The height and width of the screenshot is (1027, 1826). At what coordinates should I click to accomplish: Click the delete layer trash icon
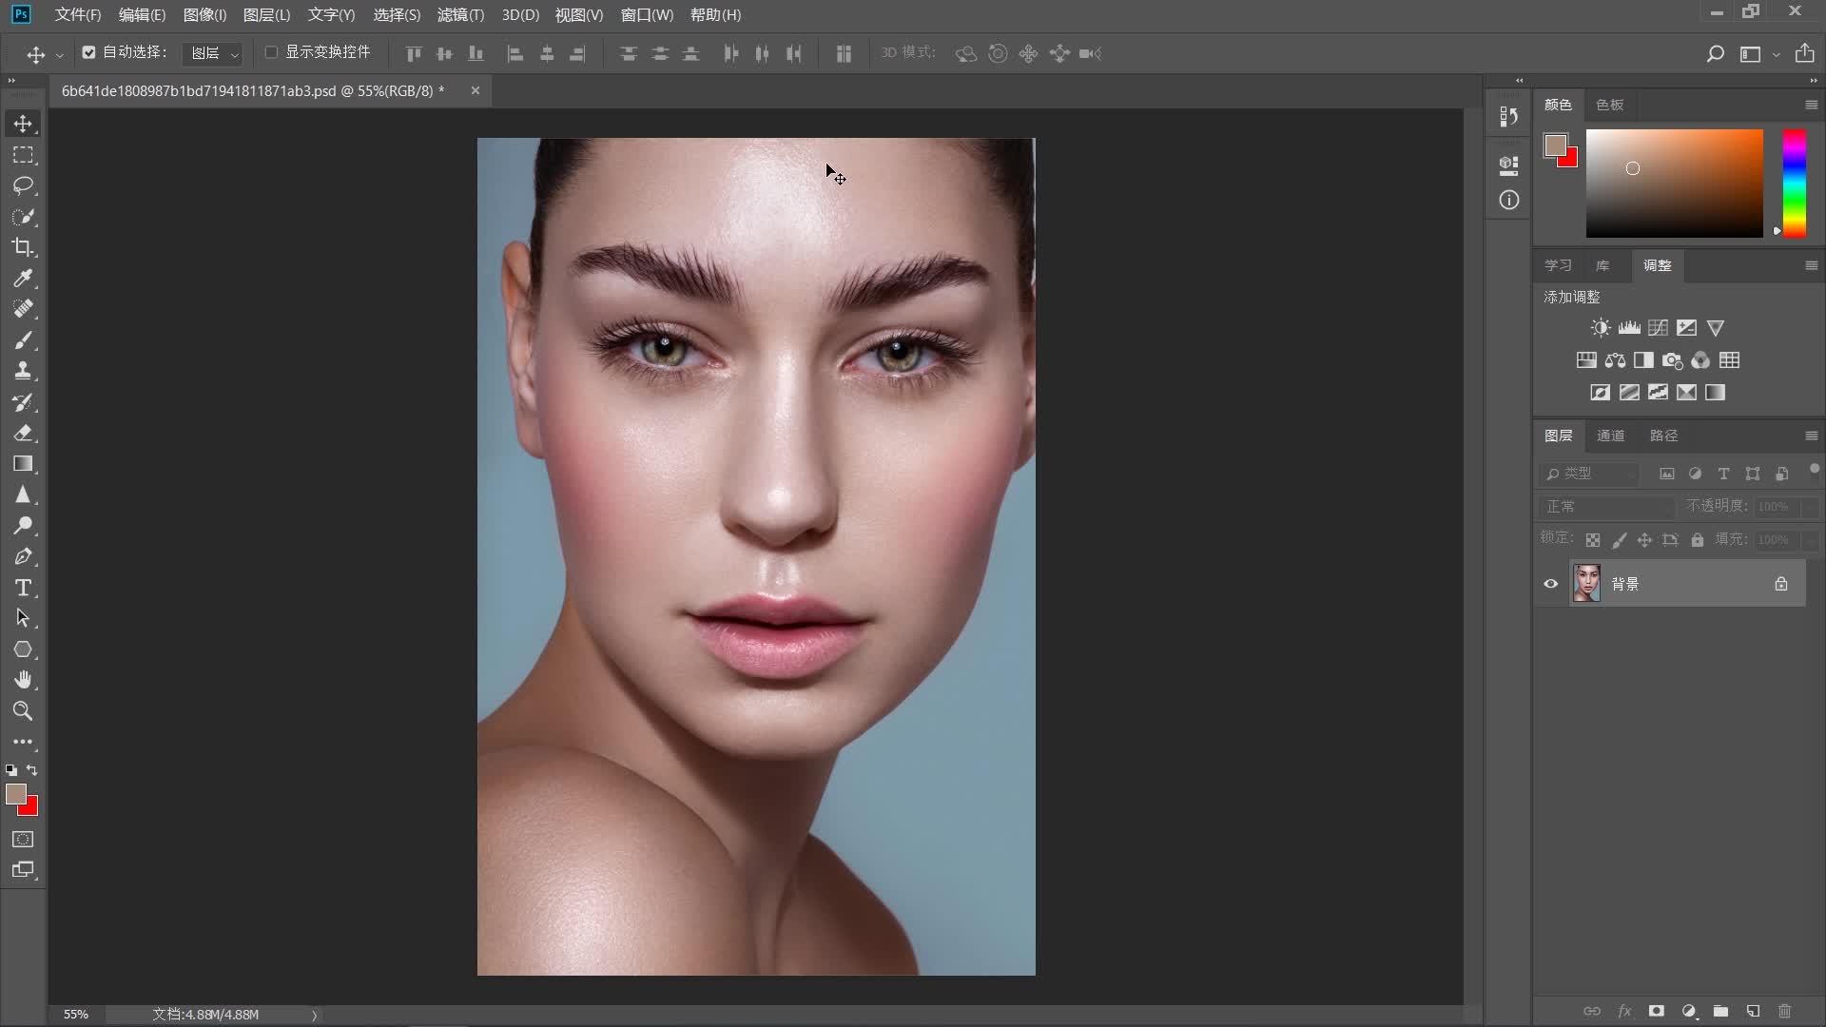1784,1011
